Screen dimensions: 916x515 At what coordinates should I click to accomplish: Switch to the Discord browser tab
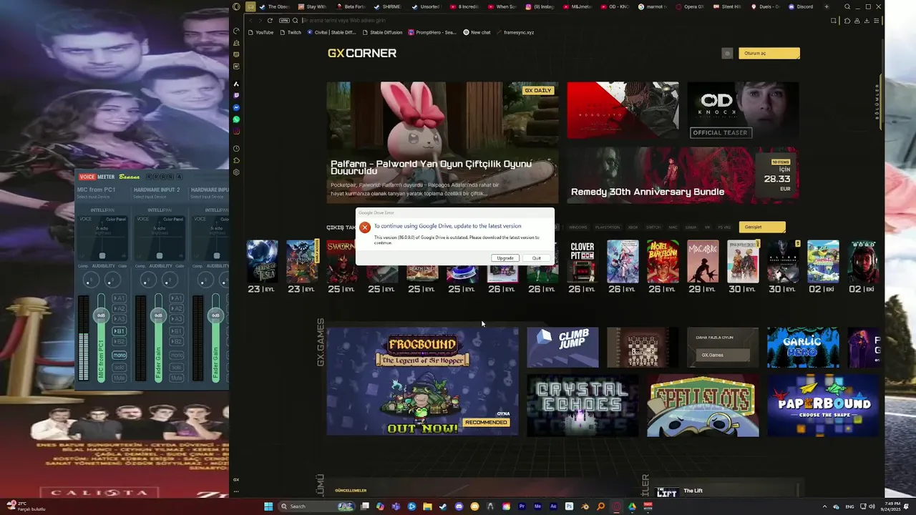click(801, 6)
